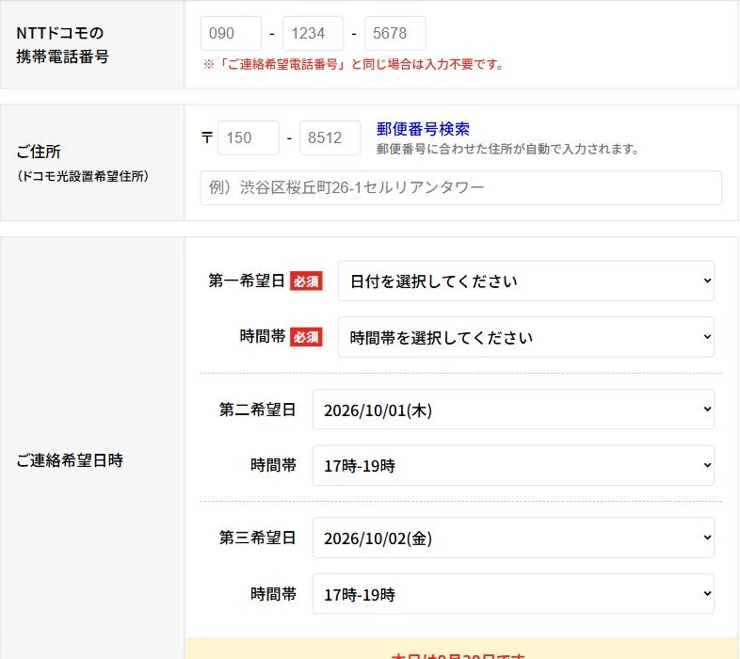Click the 第二希望日 label
The height and width of the screenshot is (659, 740).
pyautogui.click(x=258, y=410)
